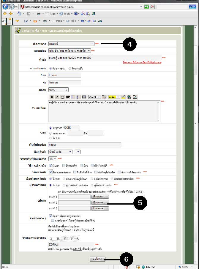Tick the เช็ค/ธนาณัติ payment checkbox
Screen dimensions: 199x269
point(92,166)
